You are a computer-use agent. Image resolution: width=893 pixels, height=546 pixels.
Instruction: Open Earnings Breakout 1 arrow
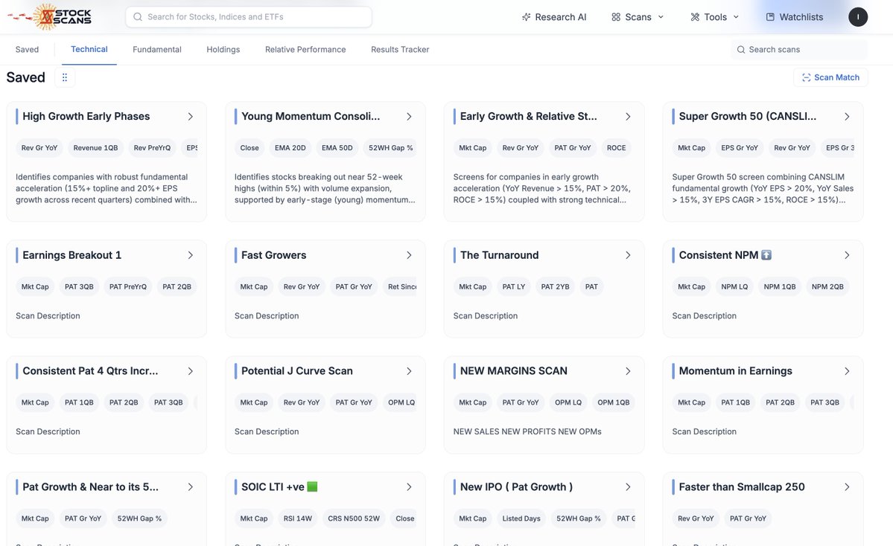(x=190, y=255)
